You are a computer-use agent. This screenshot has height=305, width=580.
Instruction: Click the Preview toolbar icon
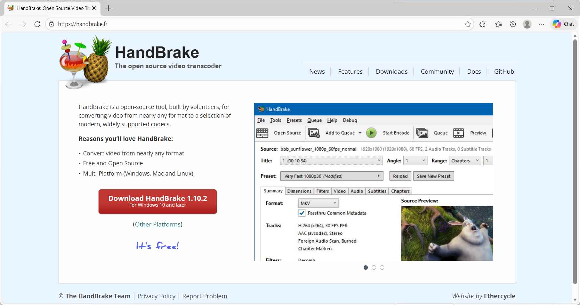(x=458, y=133)
